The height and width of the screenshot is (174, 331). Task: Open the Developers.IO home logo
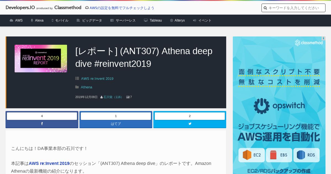20,8
